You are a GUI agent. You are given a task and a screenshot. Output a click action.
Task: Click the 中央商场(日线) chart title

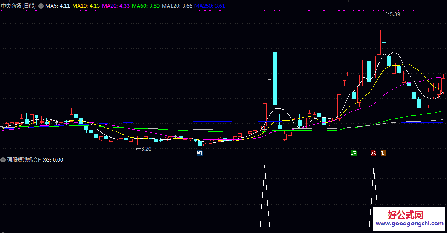coord(19,6)
